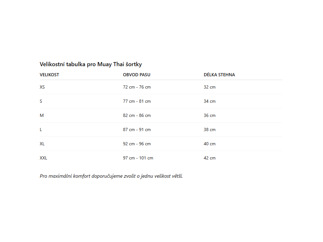The height and width of the screenshot is (242, 323).
Task: Click the XL size cell
Action: tap(42, 144)
